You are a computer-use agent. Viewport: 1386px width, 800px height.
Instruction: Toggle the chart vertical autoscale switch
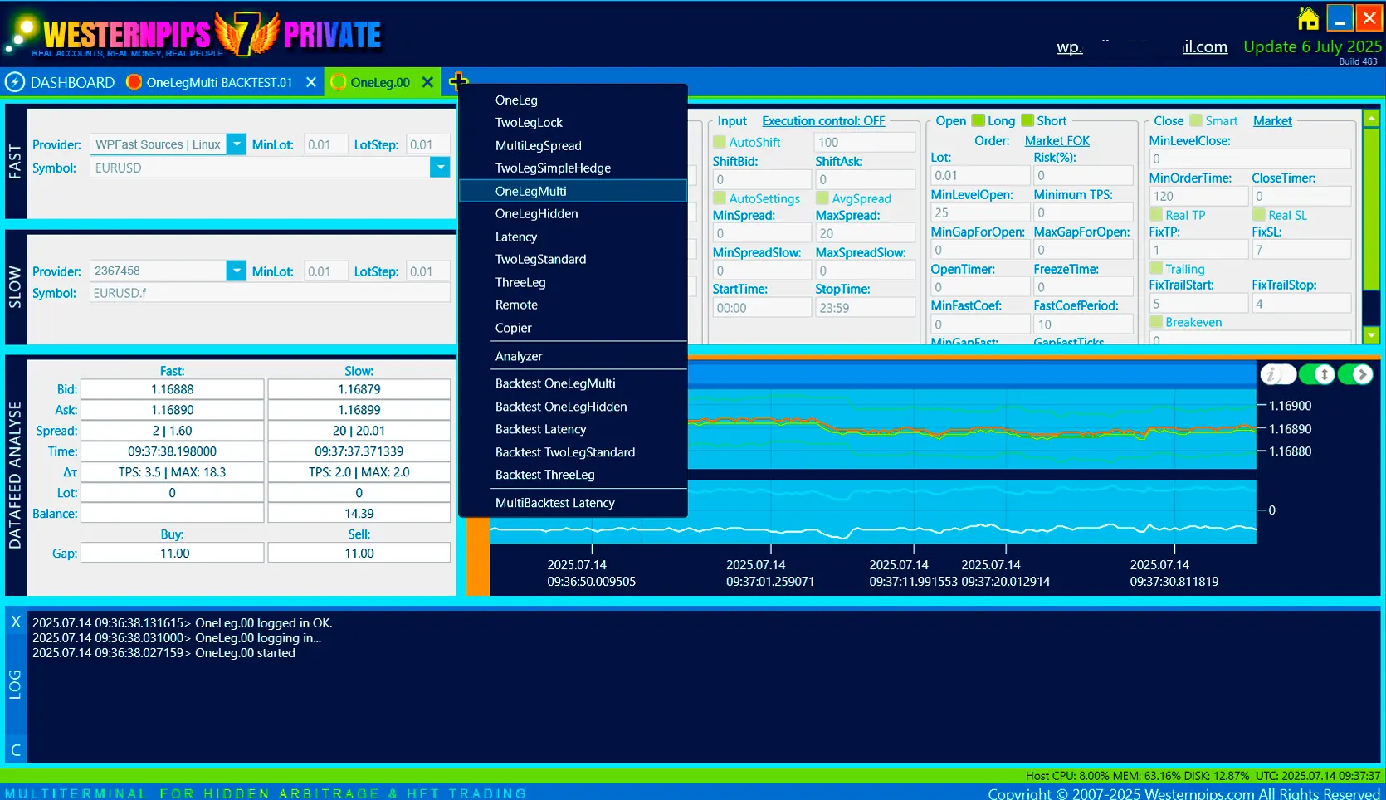(1317, 375)
